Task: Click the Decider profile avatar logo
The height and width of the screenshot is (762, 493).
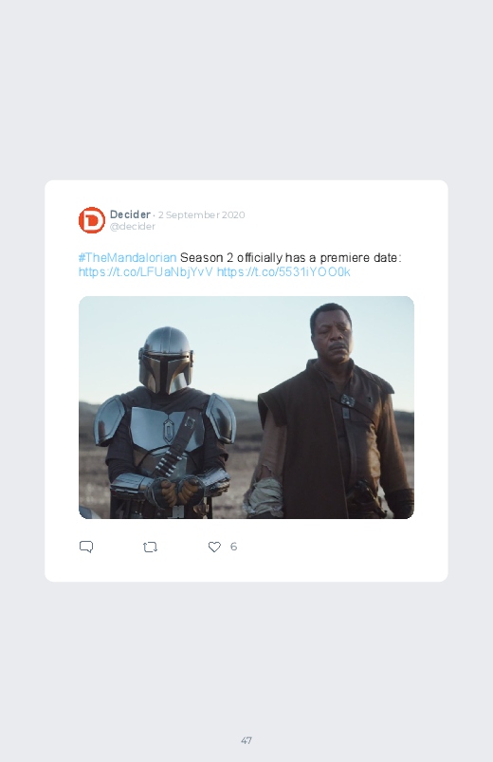Action: pyautogui.click(x=92, y=220)
